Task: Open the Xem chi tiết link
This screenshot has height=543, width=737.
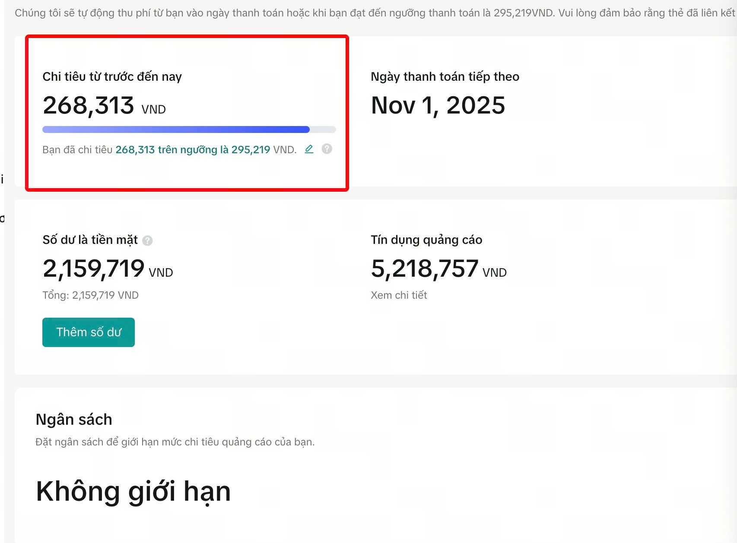Action: (x=399, y=295)
